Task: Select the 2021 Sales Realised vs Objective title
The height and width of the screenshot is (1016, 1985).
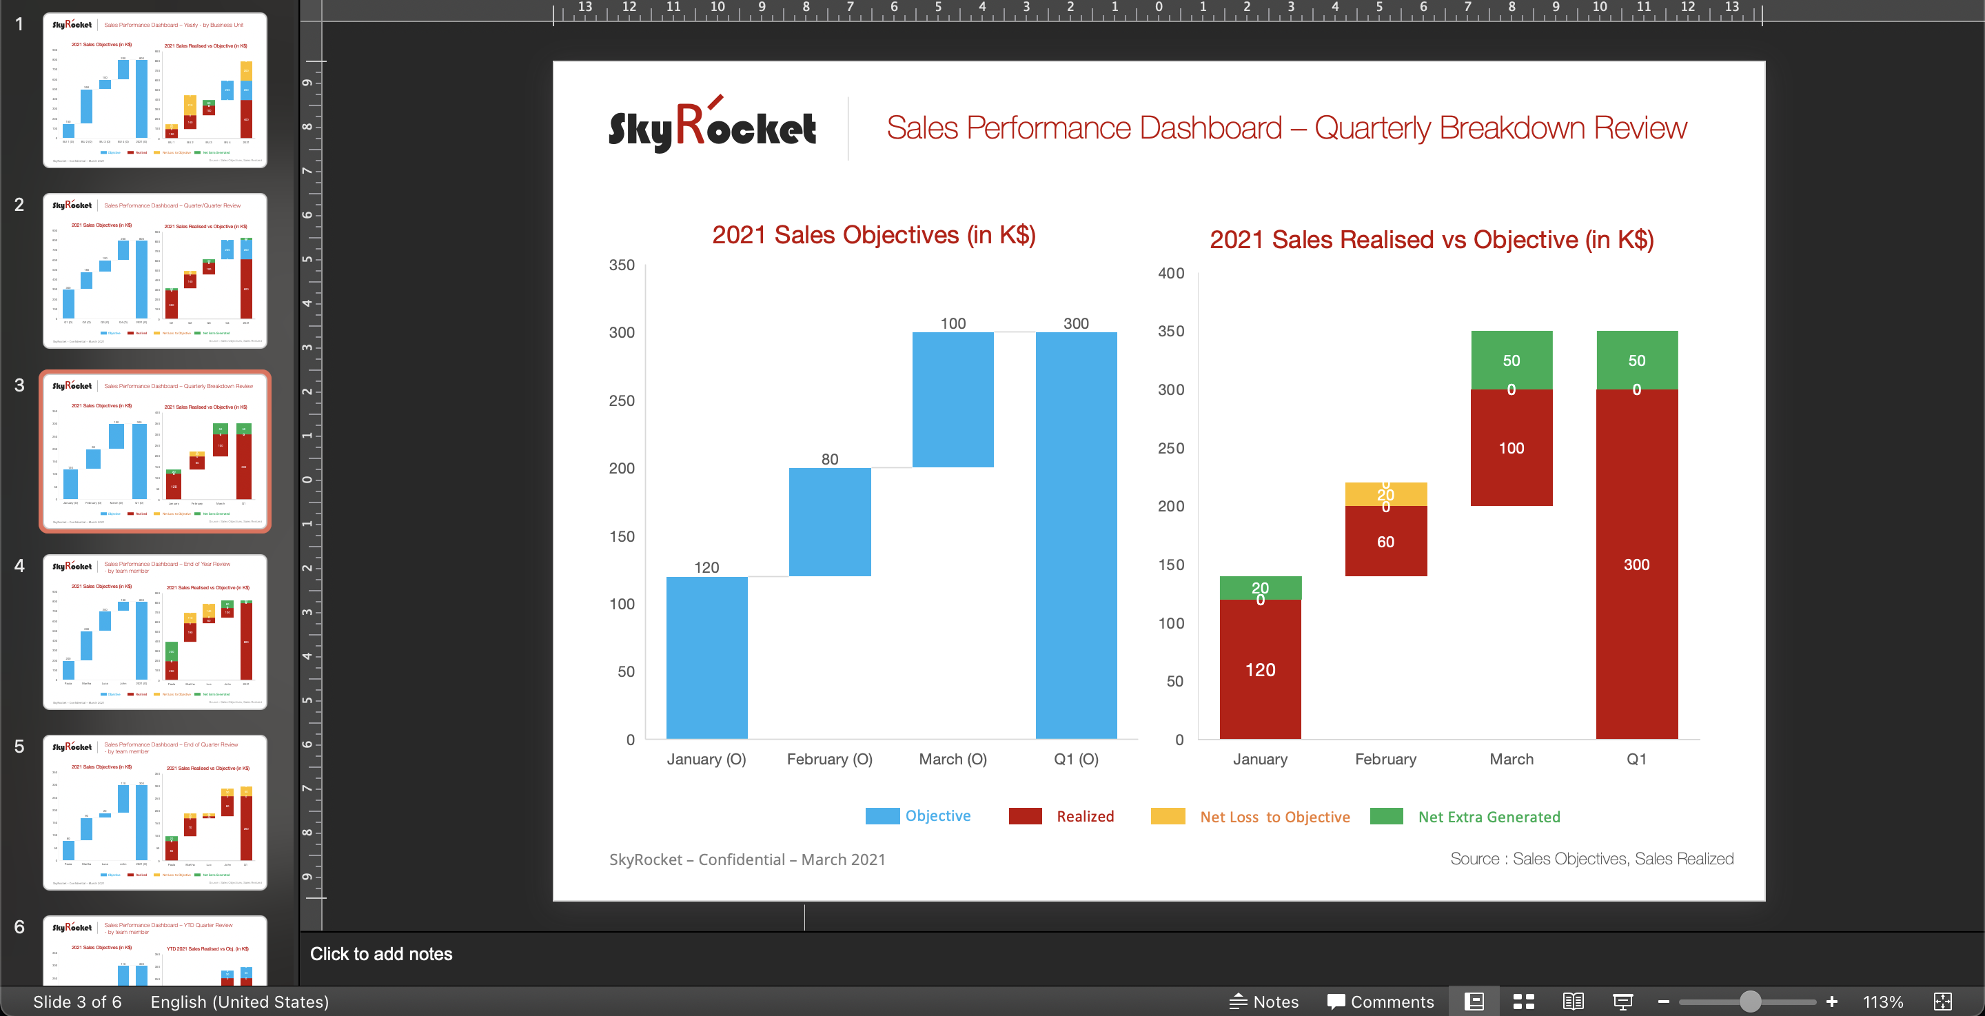Action: tap(1431, 240)
